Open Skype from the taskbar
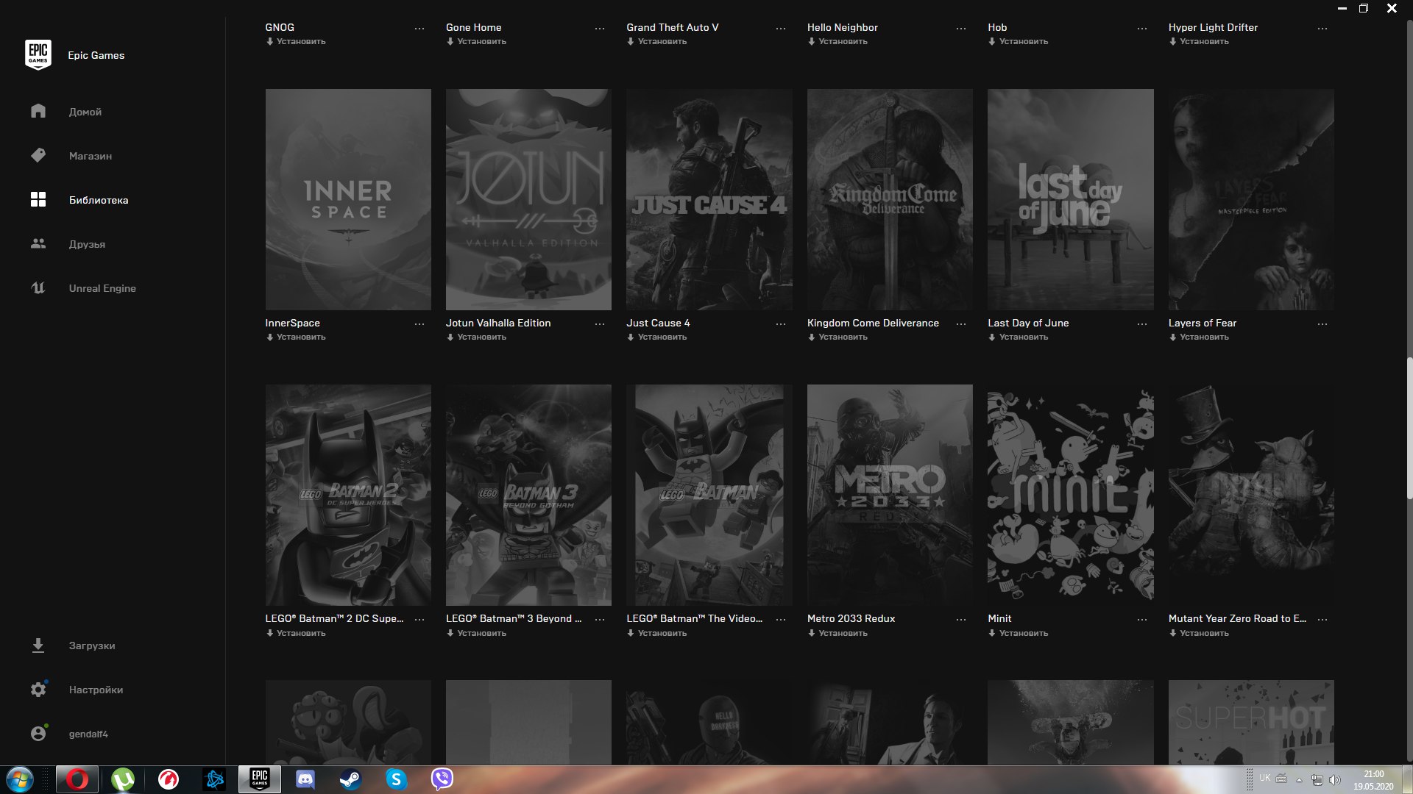This screenshot has height=794, width=1413. click(x=396, y=779)
